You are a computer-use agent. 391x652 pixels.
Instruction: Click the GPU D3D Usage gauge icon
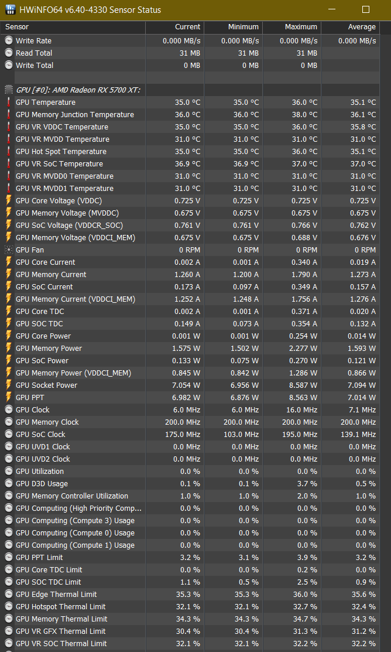pyautogui.click(x=9, y=484)
